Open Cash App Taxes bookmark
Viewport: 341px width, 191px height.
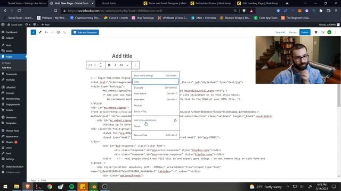(266, 18)
